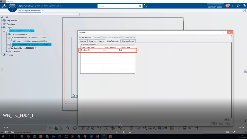
Task: Click the line drawing tool icon
Action: [x=179, y=128]
